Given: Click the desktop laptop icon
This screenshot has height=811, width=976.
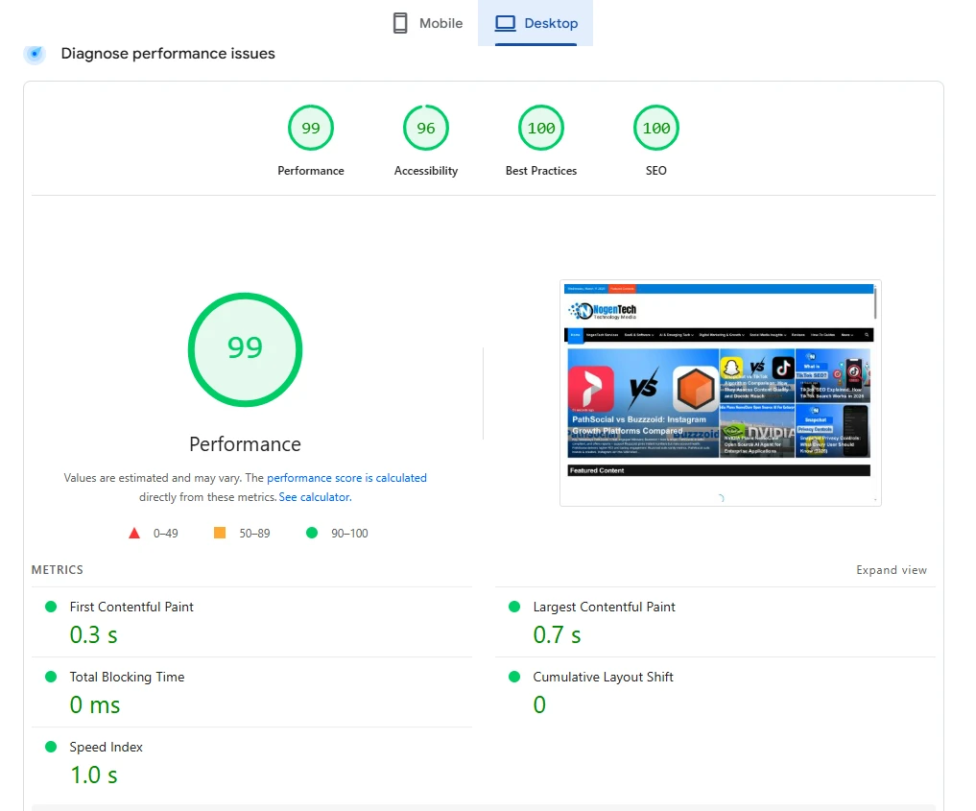Looking at the screenshot, I should (506, 23).
